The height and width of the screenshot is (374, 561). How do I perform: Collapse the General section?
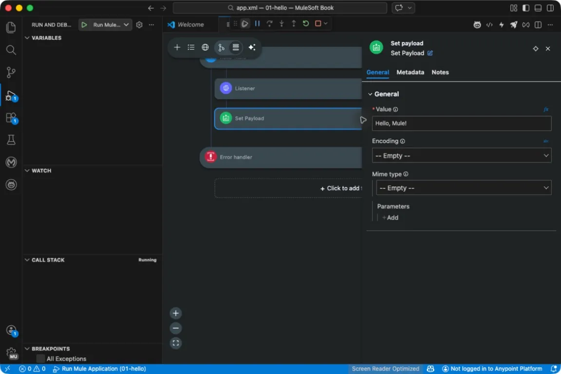click(x=370, y=94)
